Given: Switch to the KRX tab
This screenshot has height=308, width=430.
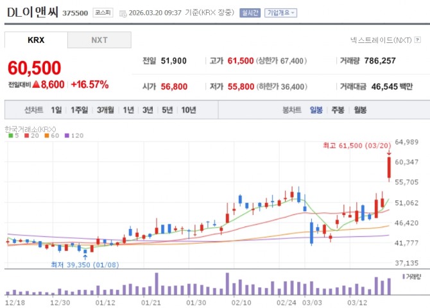Looking at the screenshot, I should 36,40.
